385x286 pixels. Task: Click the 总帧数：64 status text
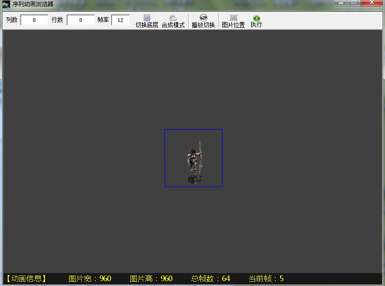210,278
